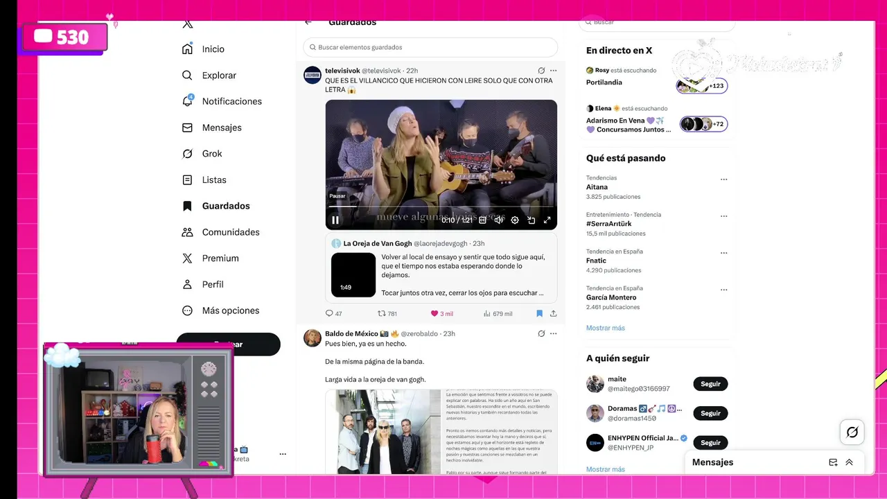887x499 pixels.
Task: Toggle picture-in-picture on video
Action: click(x=531, y=220)
